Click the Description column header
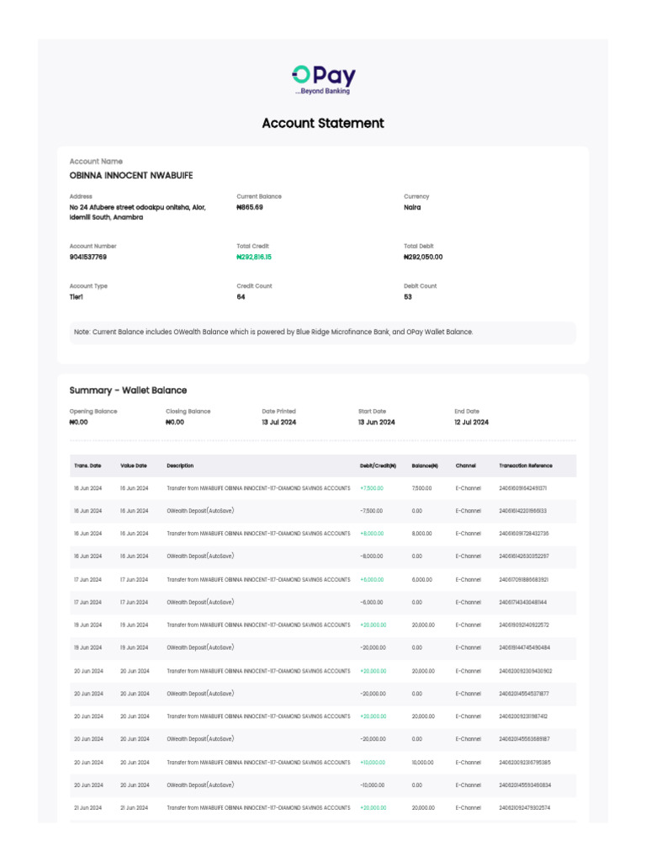The height and width of the screenshot is (862, 646). [180, 466]
